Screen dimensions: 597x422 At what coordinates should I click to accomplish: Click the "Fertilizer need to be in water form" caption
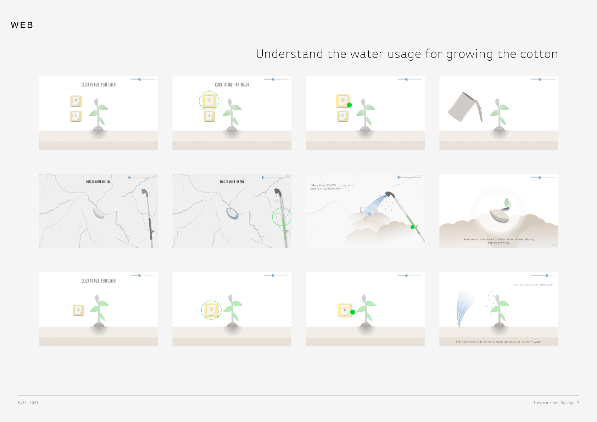click(498, 342)
